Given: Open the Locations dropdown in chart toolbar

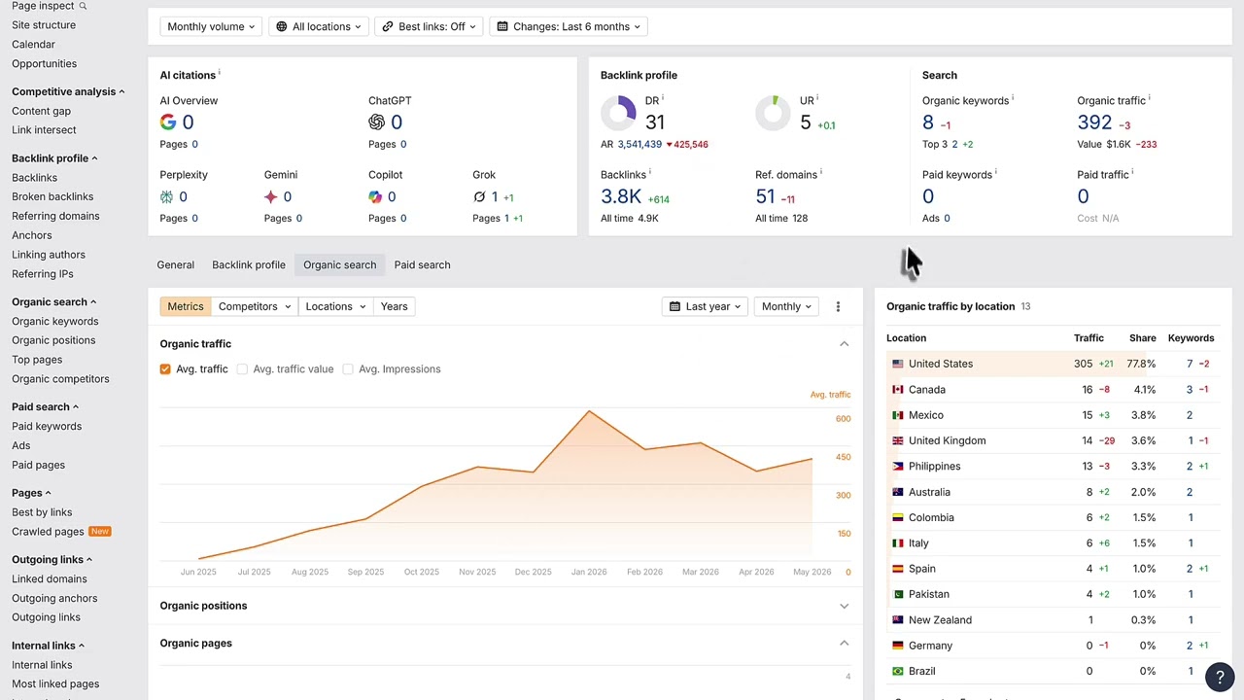Looking at the screenshot, I should [336, 306].
